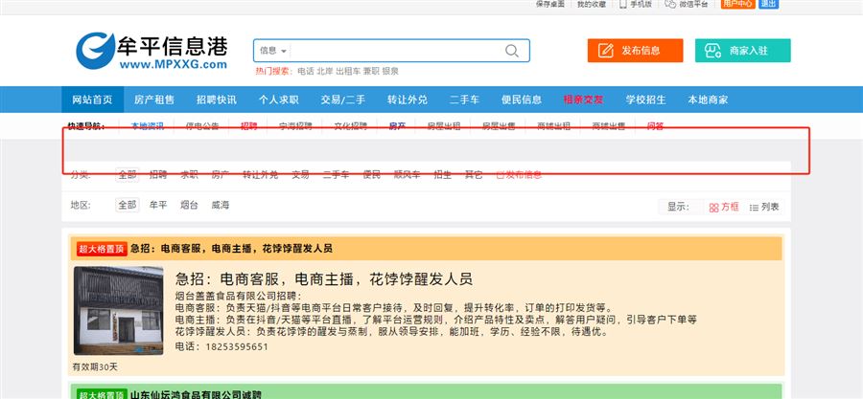863x399 pixels.
Task: Click the 牟平信息港 site logo
Action: point(152,51)
